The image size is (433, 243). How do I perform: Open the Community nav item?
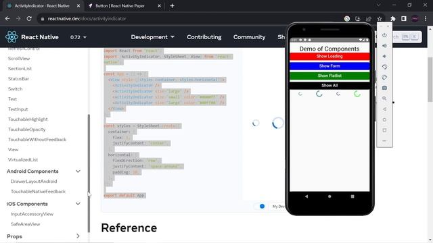pos(250,37)
